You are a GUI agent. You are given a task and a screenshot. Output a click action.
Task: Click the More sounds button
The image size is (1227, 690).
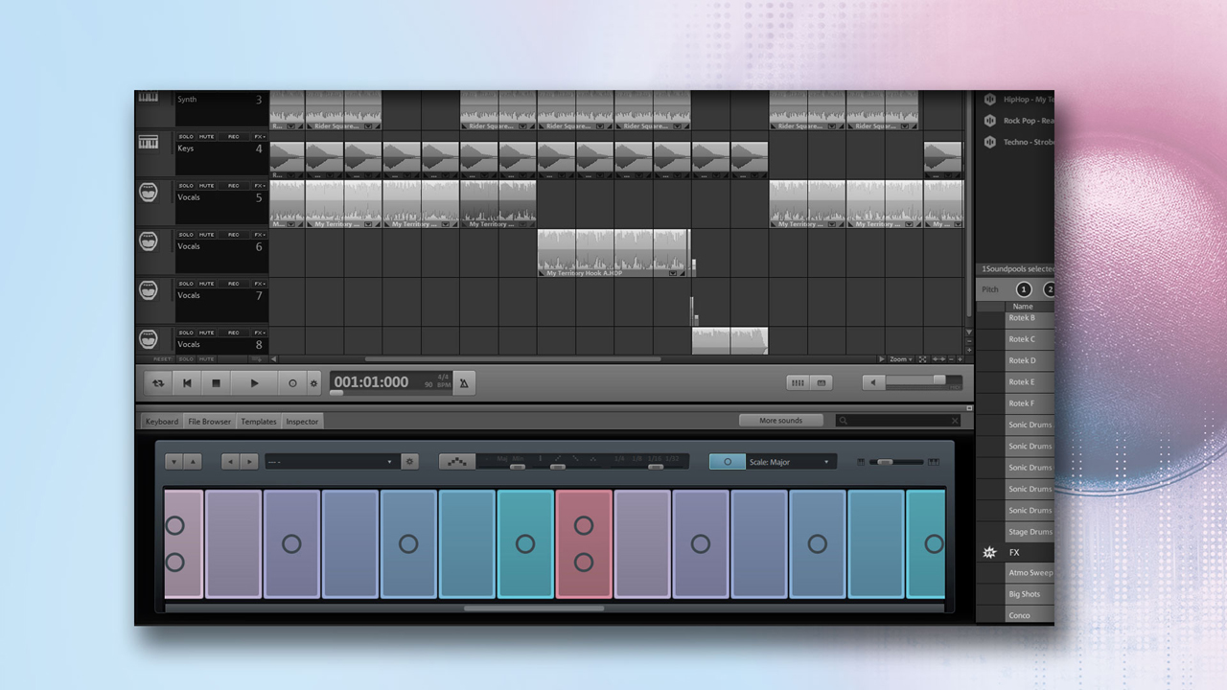point(781,421)
